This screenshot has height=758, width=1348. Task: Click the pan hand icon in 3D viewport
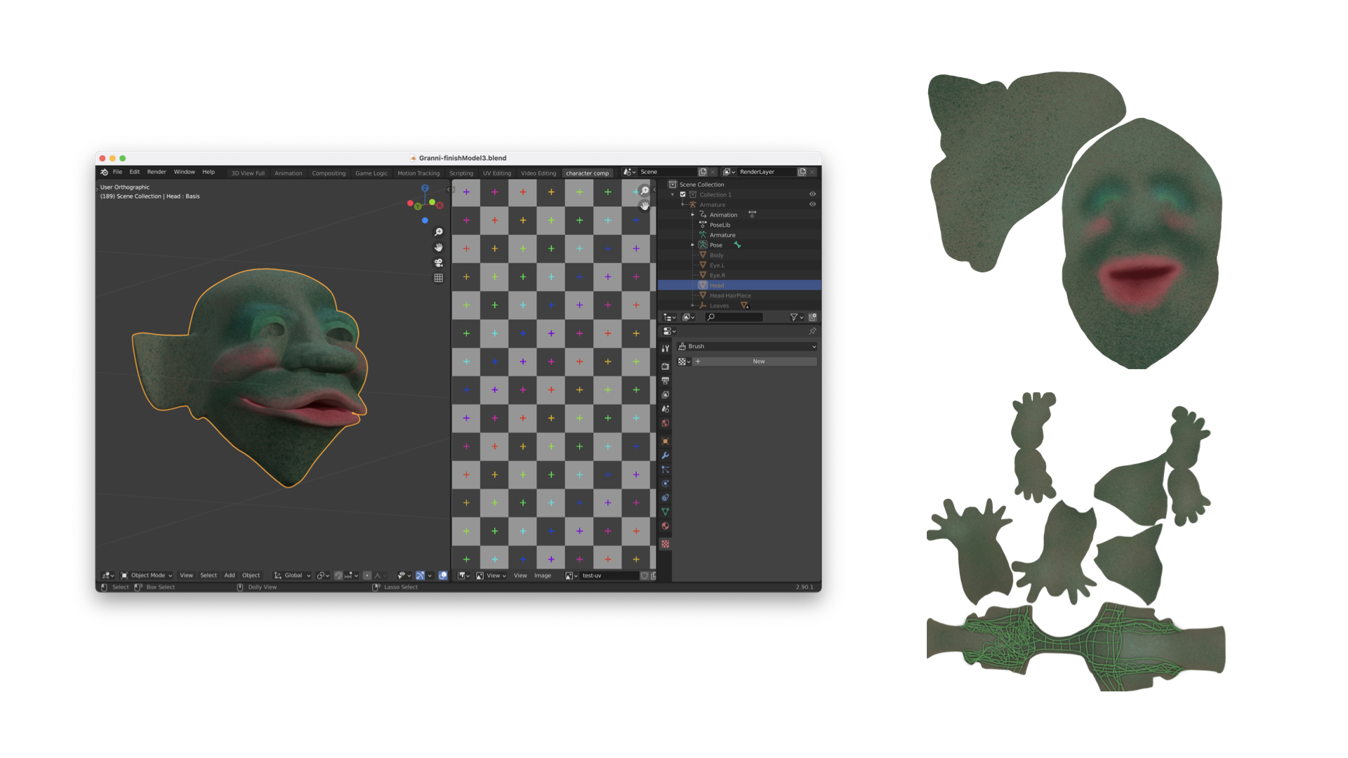coord(439,247)
